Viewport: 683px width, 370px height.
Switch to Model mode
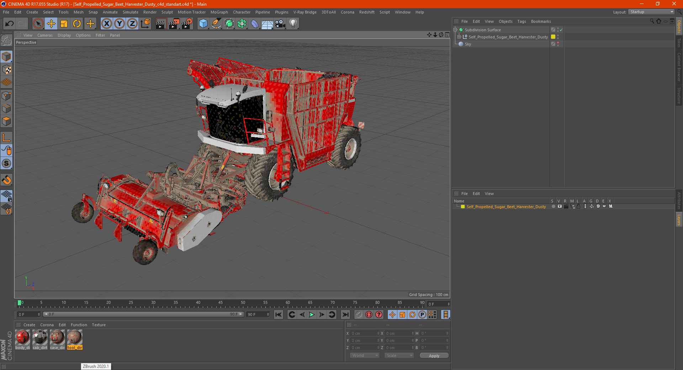pyautogui.click(x=6, y=57)
